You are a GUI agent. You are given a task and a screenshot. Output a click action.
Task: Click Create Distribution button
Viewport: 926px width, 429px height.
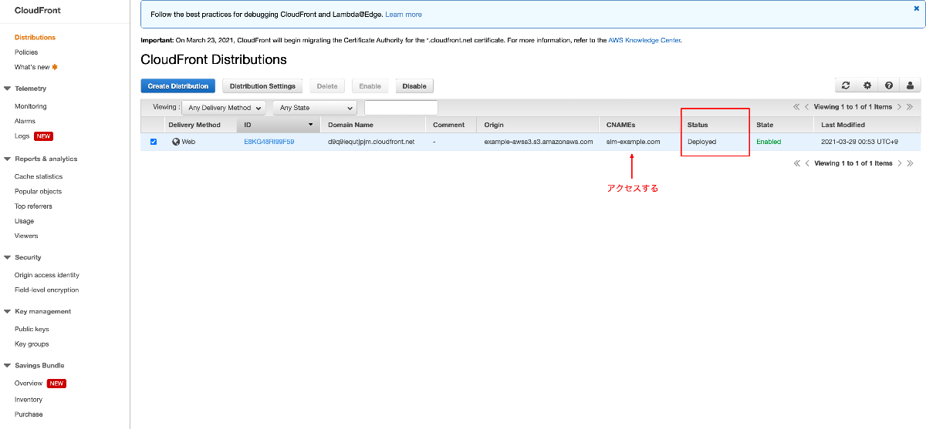pos(178,86)
